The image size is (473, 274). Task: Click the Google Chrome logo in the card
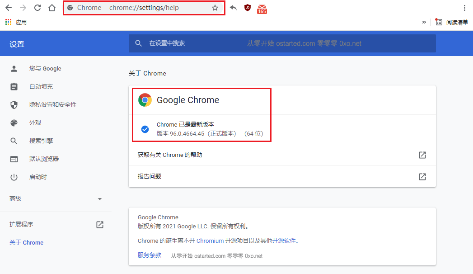pyautogui.click(x=145, y=100)
